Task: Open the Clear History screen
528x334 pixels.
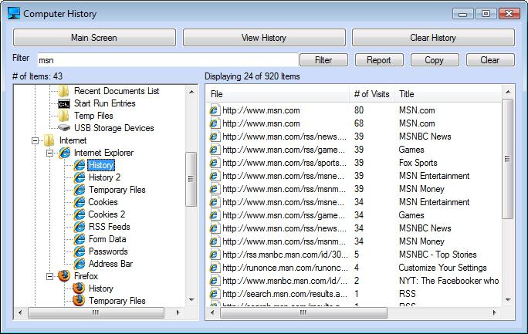Action: [x=433, y=37]
